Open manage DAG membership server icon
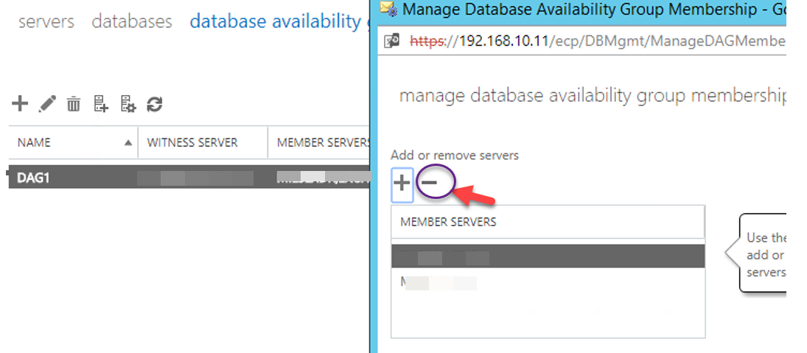 pos(101,105)
